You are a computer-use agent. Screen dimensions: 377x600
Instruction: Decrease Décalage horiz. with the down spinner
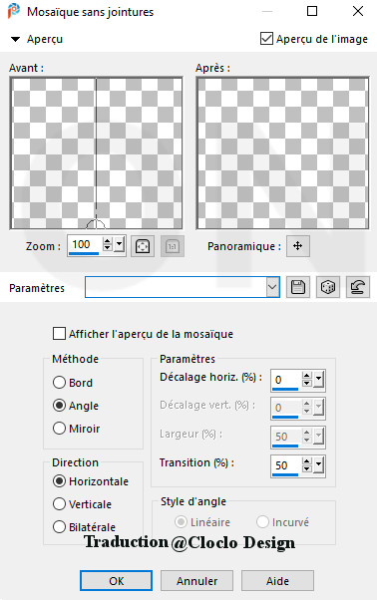[306, 383]
